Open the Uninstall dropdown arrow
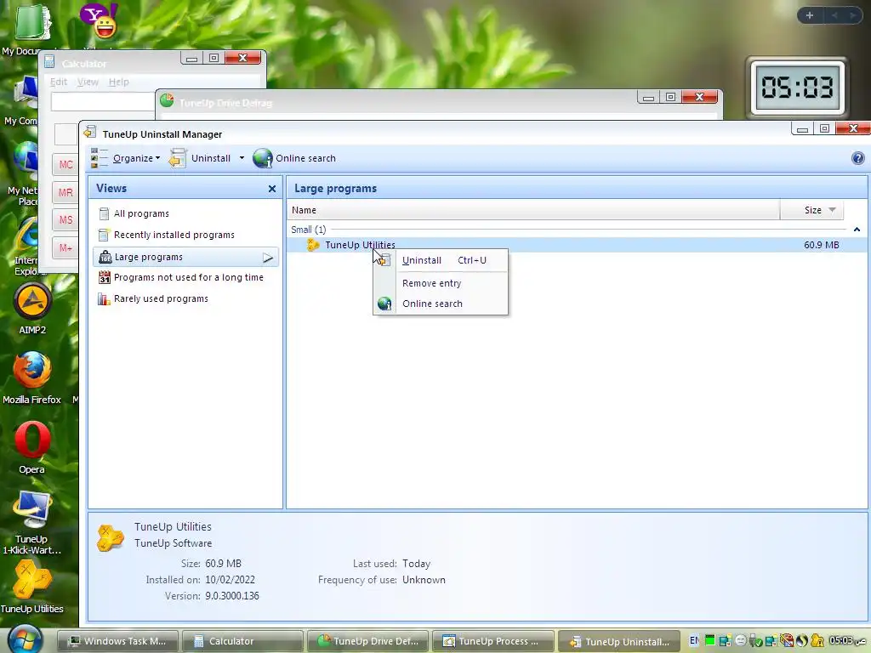871x653 pixels. (242, 158)
